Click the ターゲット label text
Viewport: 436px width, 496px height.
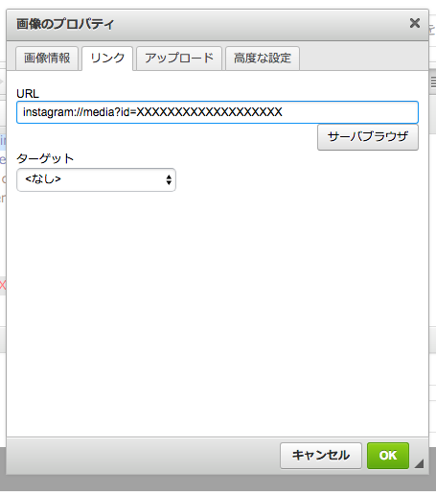tap(45, 158)
